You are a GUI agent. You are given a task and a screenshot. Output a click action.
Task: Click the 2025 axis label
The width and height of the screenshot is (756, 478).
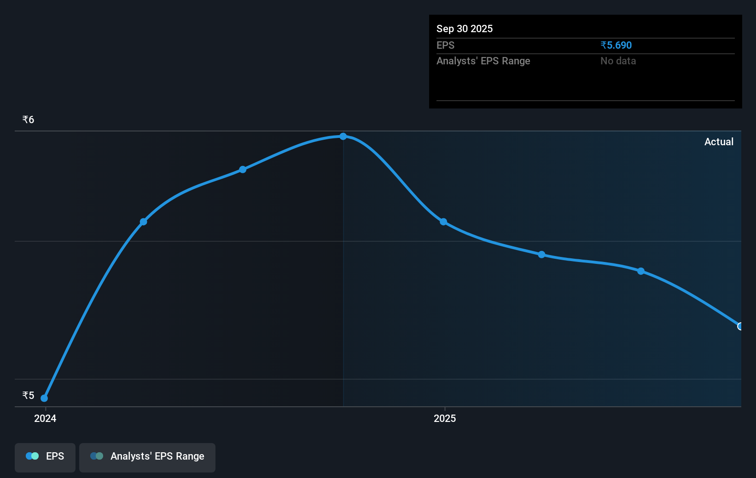445,418
